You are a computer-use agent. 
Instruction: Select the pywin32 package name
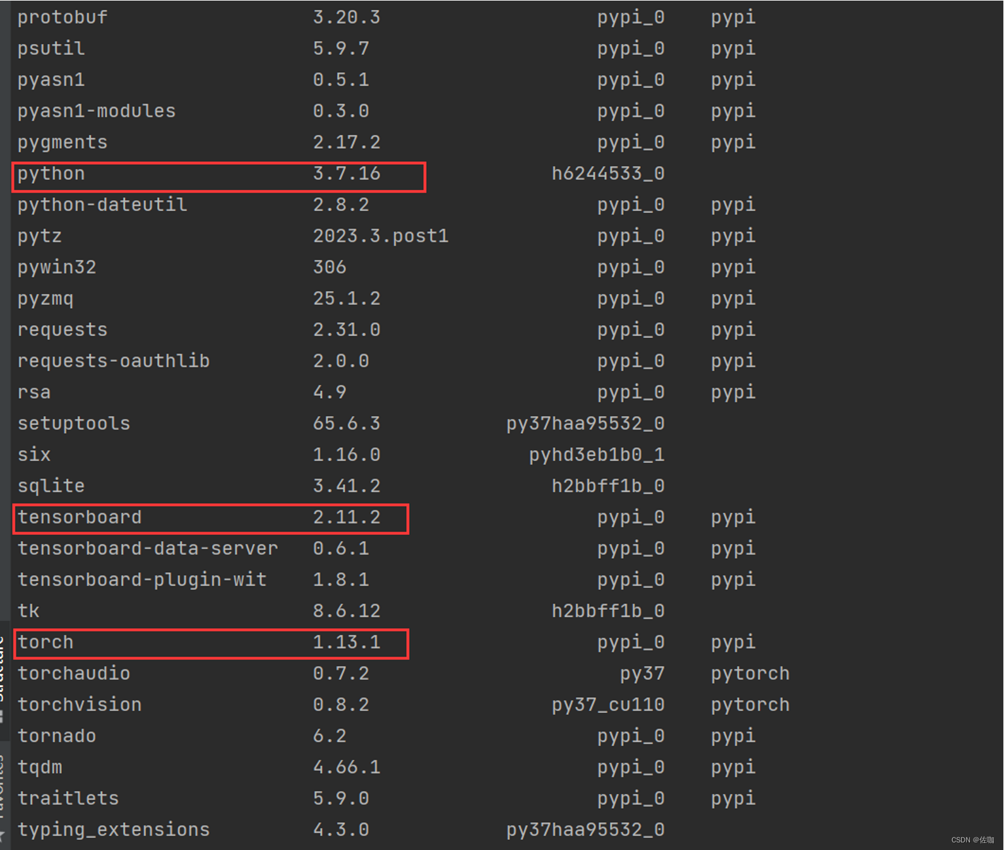click(56, 268)
